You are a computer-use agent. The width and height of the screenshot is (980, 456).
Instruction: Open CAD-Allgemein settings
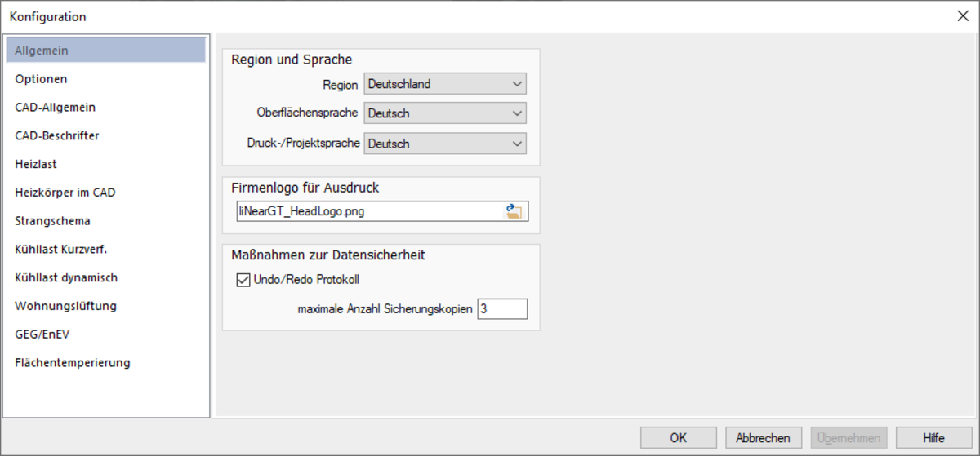point(106,107)
